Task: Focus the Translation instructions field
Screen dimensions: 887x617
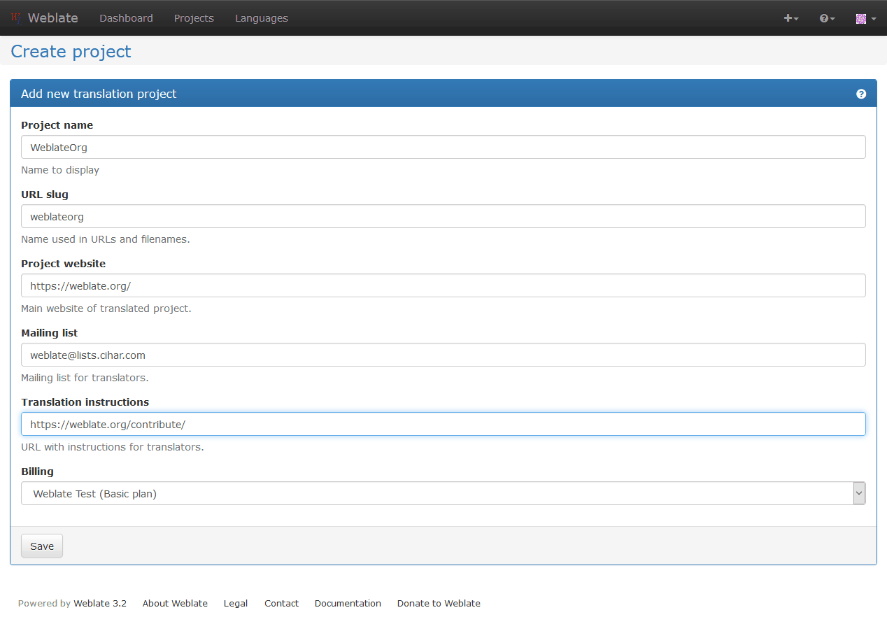Action: [x=443, y=424]
